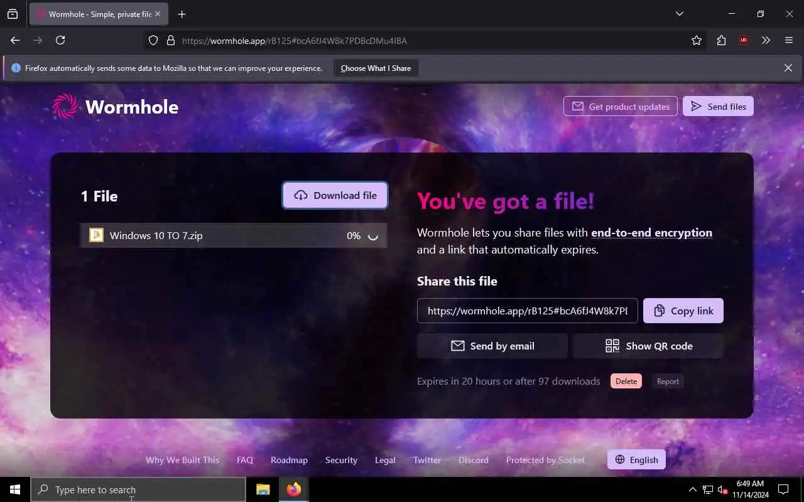Image resolution: width=804 pixels, height=502 pixels.
Task: Dismiss the Firefox data notification bar
Action: click(788, 68)
